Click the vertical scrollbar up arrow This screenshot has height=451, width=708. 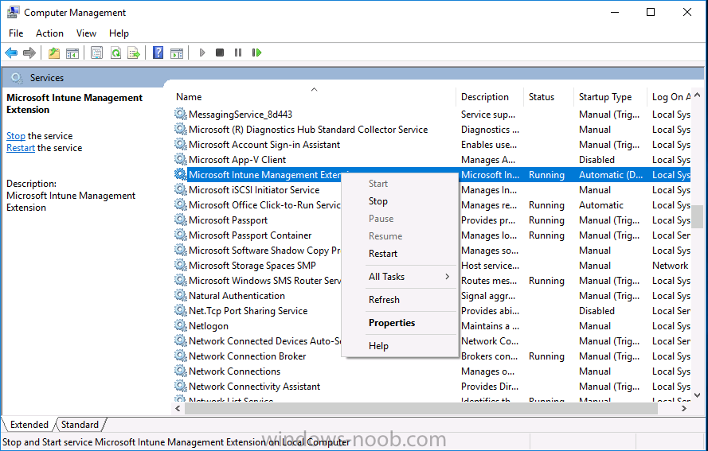click(x=697, y=95)
